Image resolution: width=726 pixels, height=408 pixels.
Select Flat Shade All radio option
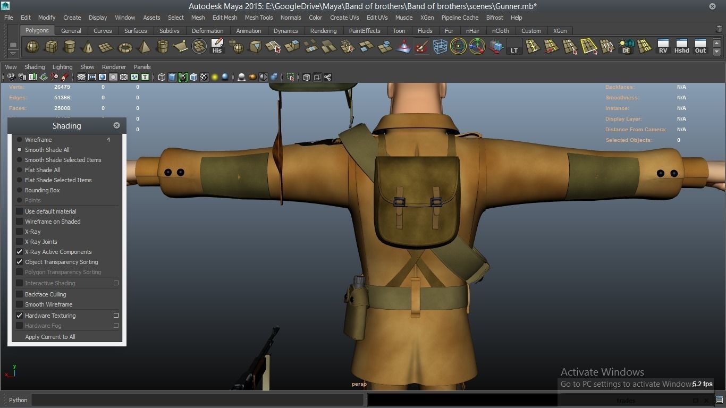[20, 170]
